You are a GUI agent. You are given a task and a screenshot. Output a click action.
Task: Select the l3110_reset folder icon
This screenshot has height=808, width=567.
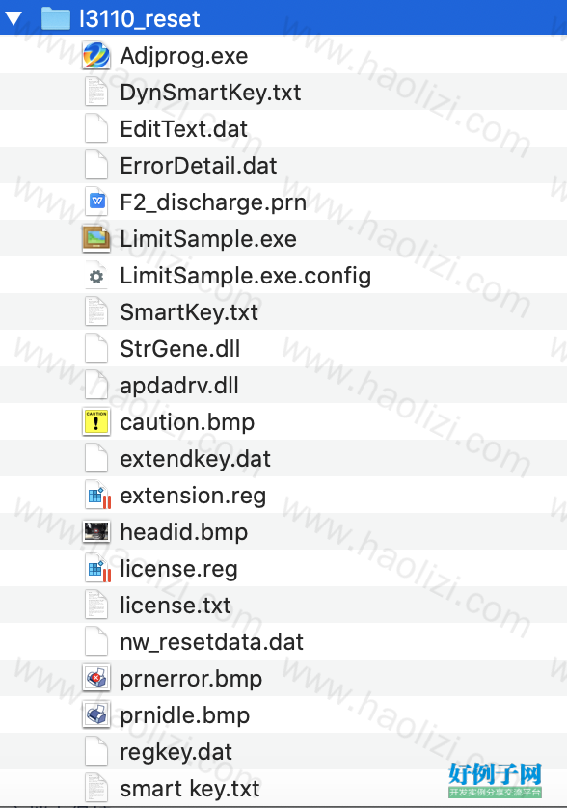55,18
